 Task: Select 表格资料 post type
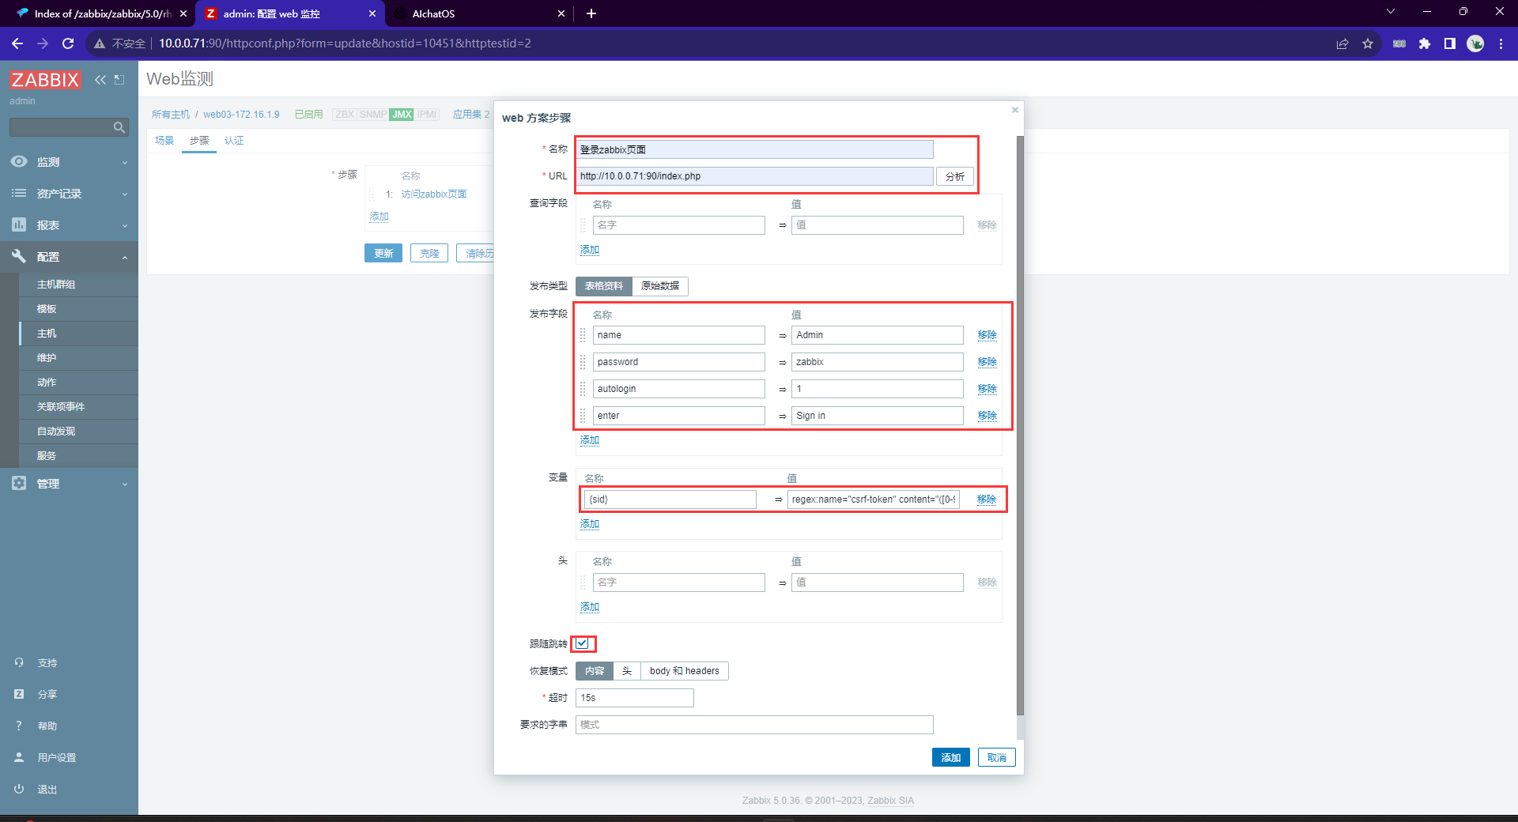[x=604, y=286]
